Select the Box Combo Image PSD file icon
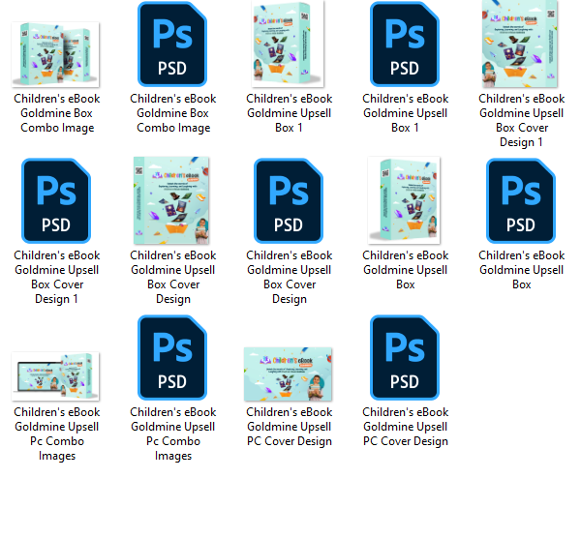581x538 pixels. pos(172,44)
